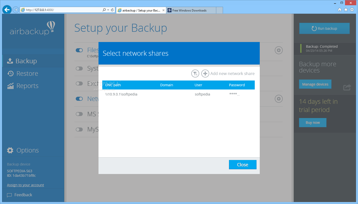
Task: Click the 'Add new network share' label
Action: pos(232,73)
